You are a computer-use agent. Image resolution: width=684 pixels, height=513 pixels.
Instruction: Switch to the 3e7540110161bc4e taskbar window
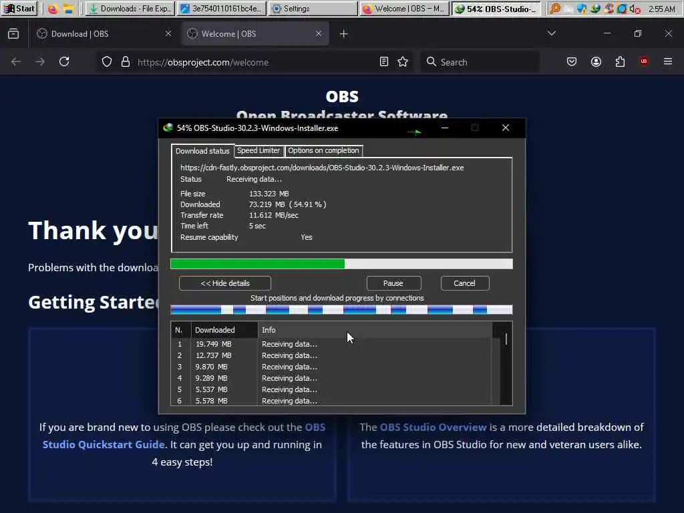(221, 9)
